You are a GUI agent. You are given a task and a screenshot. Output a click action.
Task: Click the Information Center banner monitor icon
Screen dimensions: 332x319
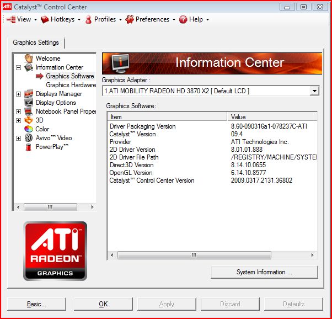120,63
